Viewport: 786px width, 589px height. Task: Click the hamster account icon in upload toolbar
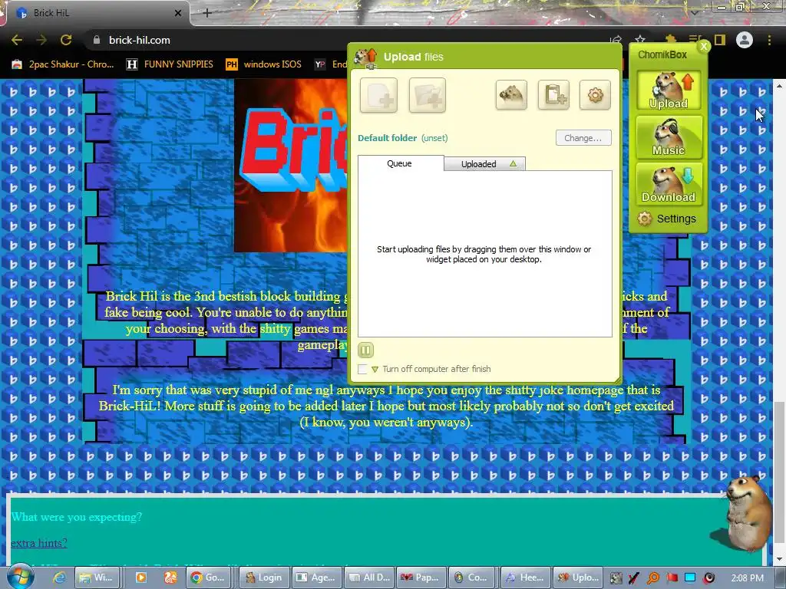point(511,94)
